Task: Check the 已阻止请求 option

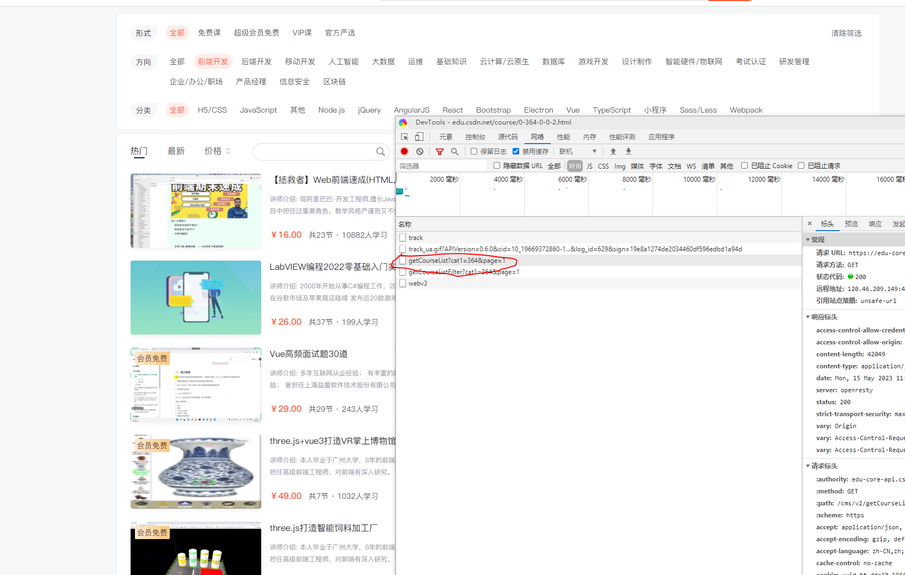Action: [x=801, y=165]
